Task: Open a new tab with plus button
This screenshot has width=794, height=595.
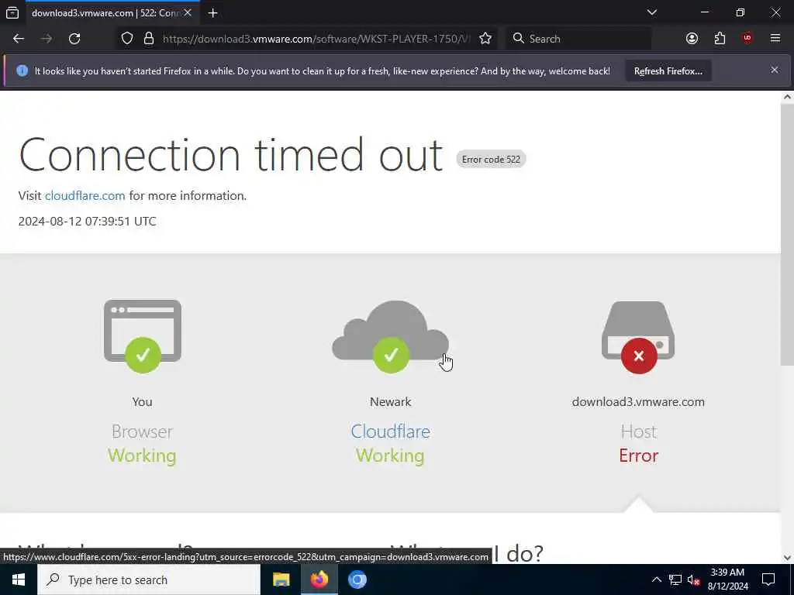Action: tap(212, 12)
